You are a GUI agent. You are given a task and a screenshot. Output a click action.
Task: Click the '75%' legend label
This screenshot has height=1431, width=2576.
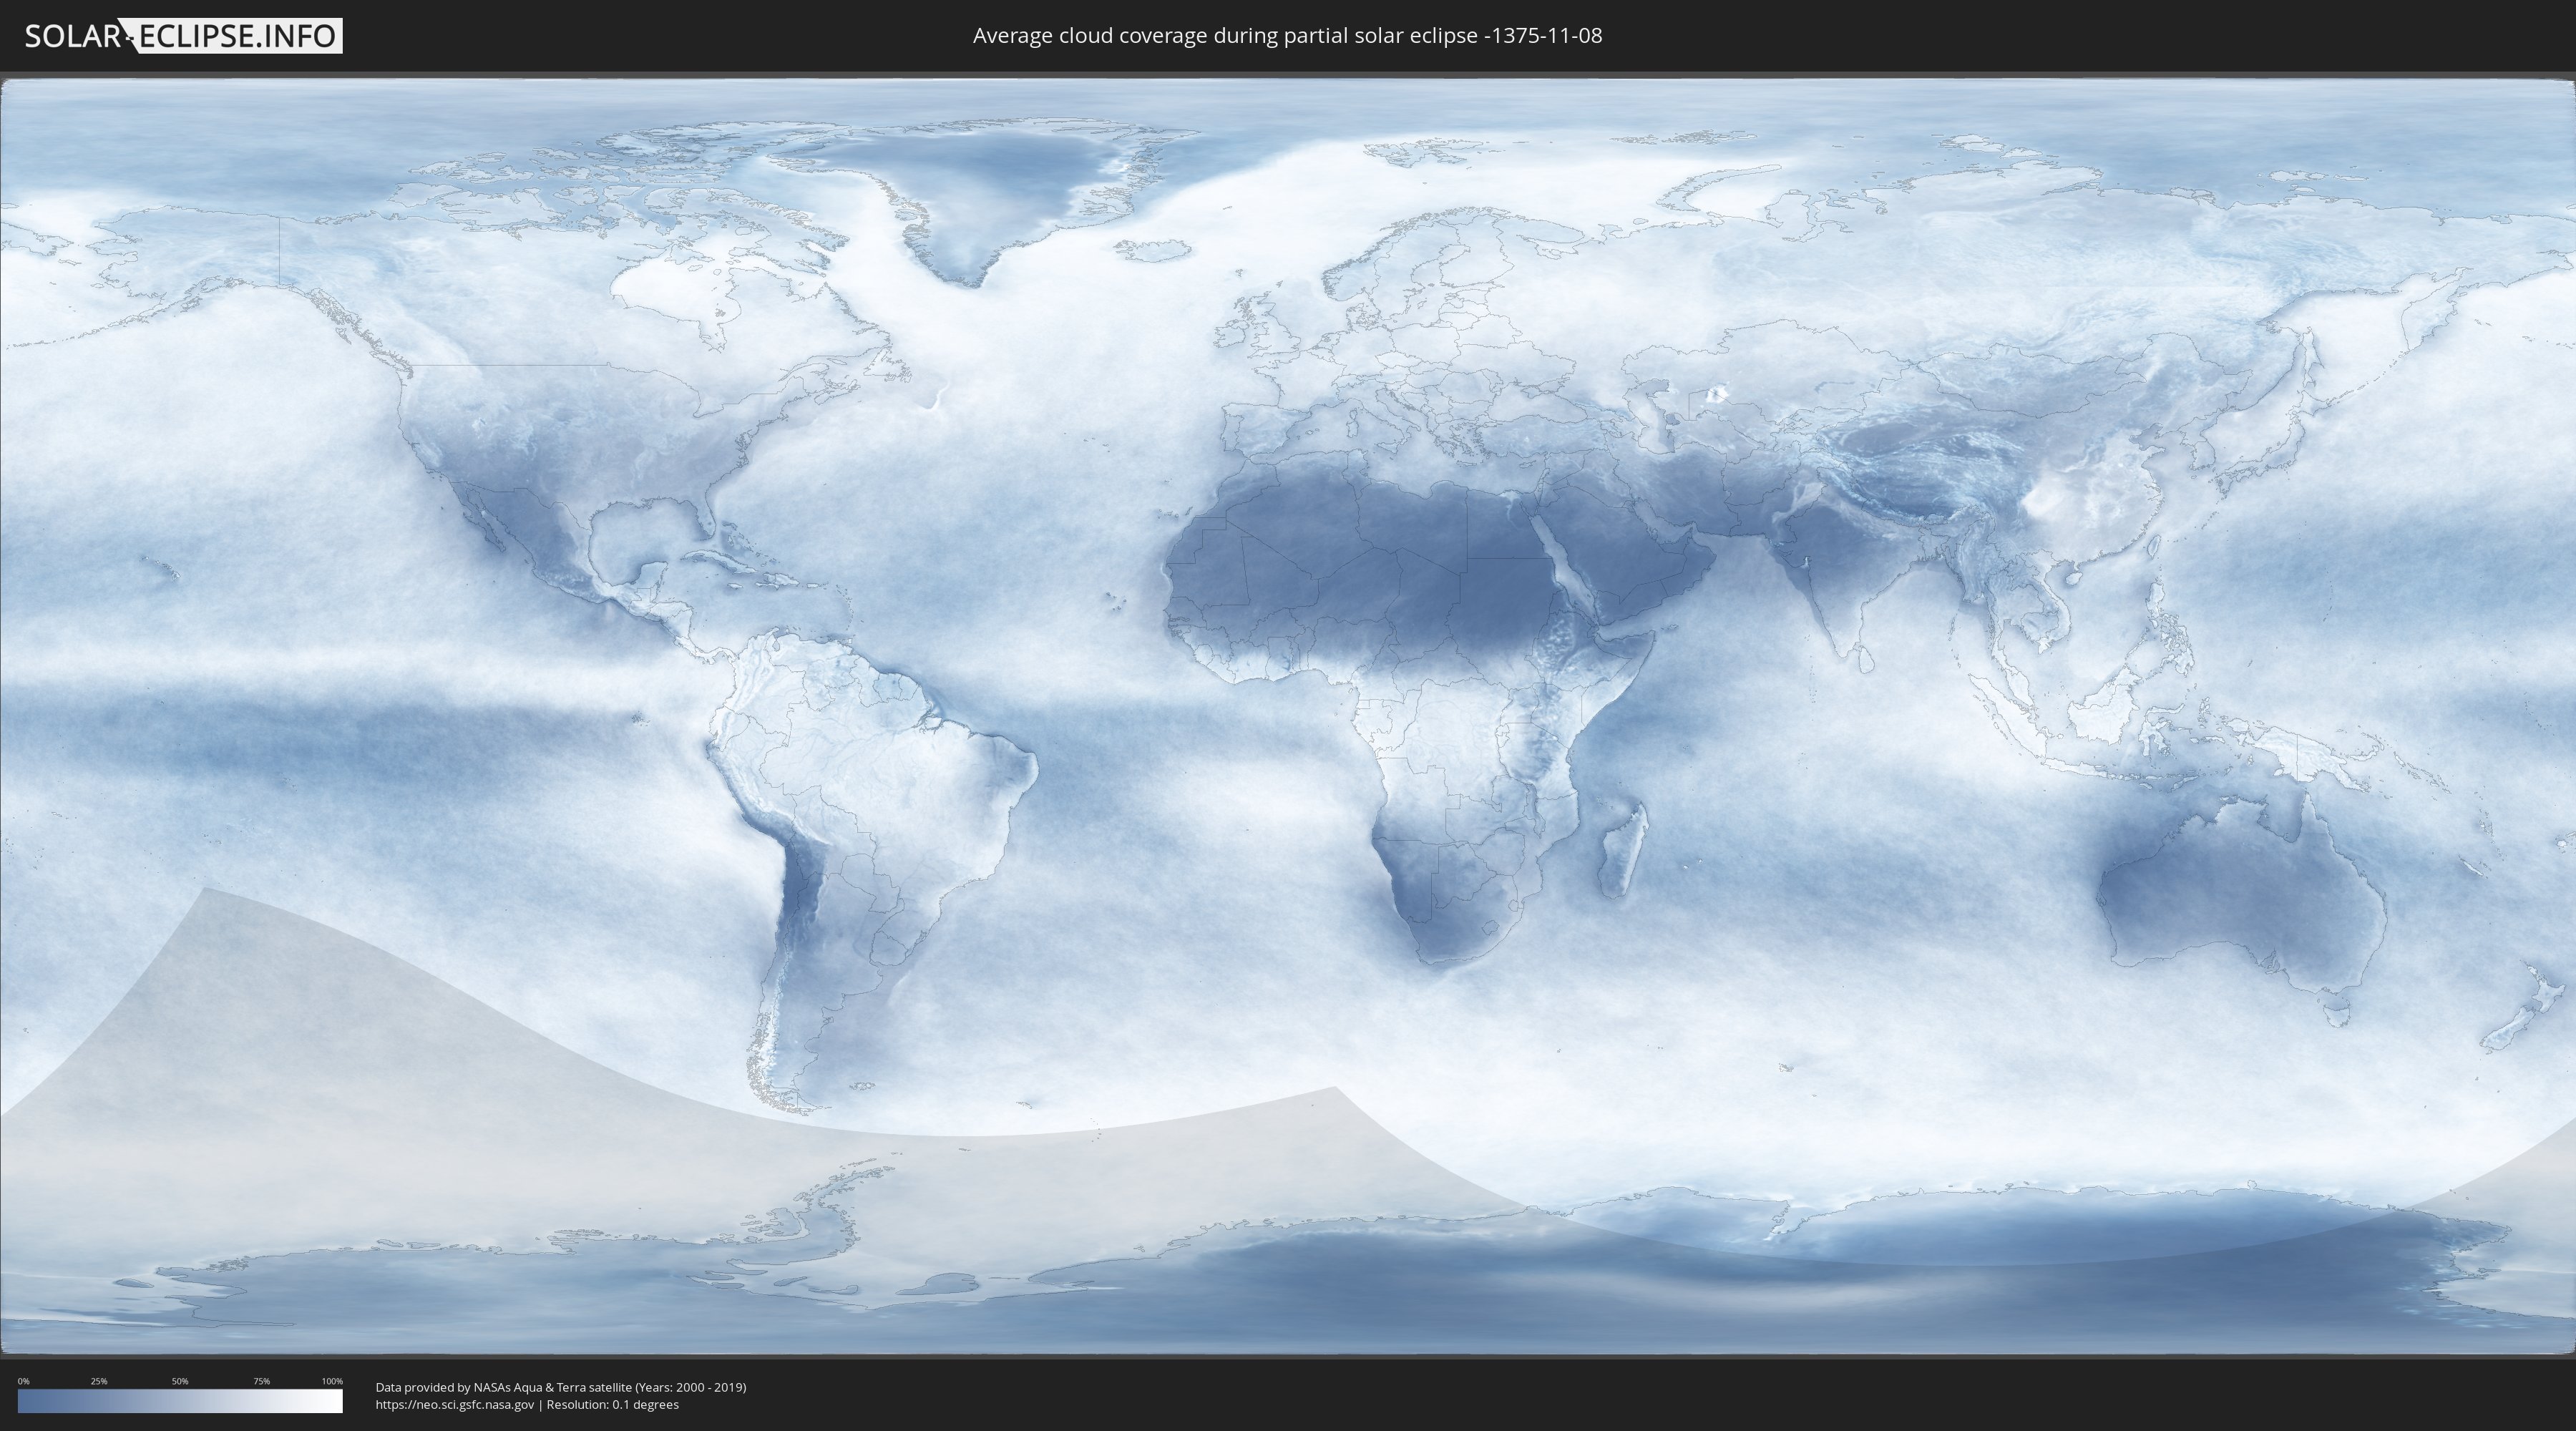pyautogui.click(x=261, y=1381)
